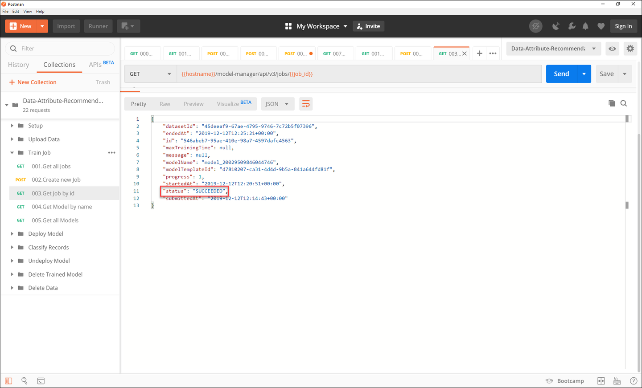Screen dimensions: 642x388
Task: Expand the Classify Records folder
Action: click(x=12, y=247)
